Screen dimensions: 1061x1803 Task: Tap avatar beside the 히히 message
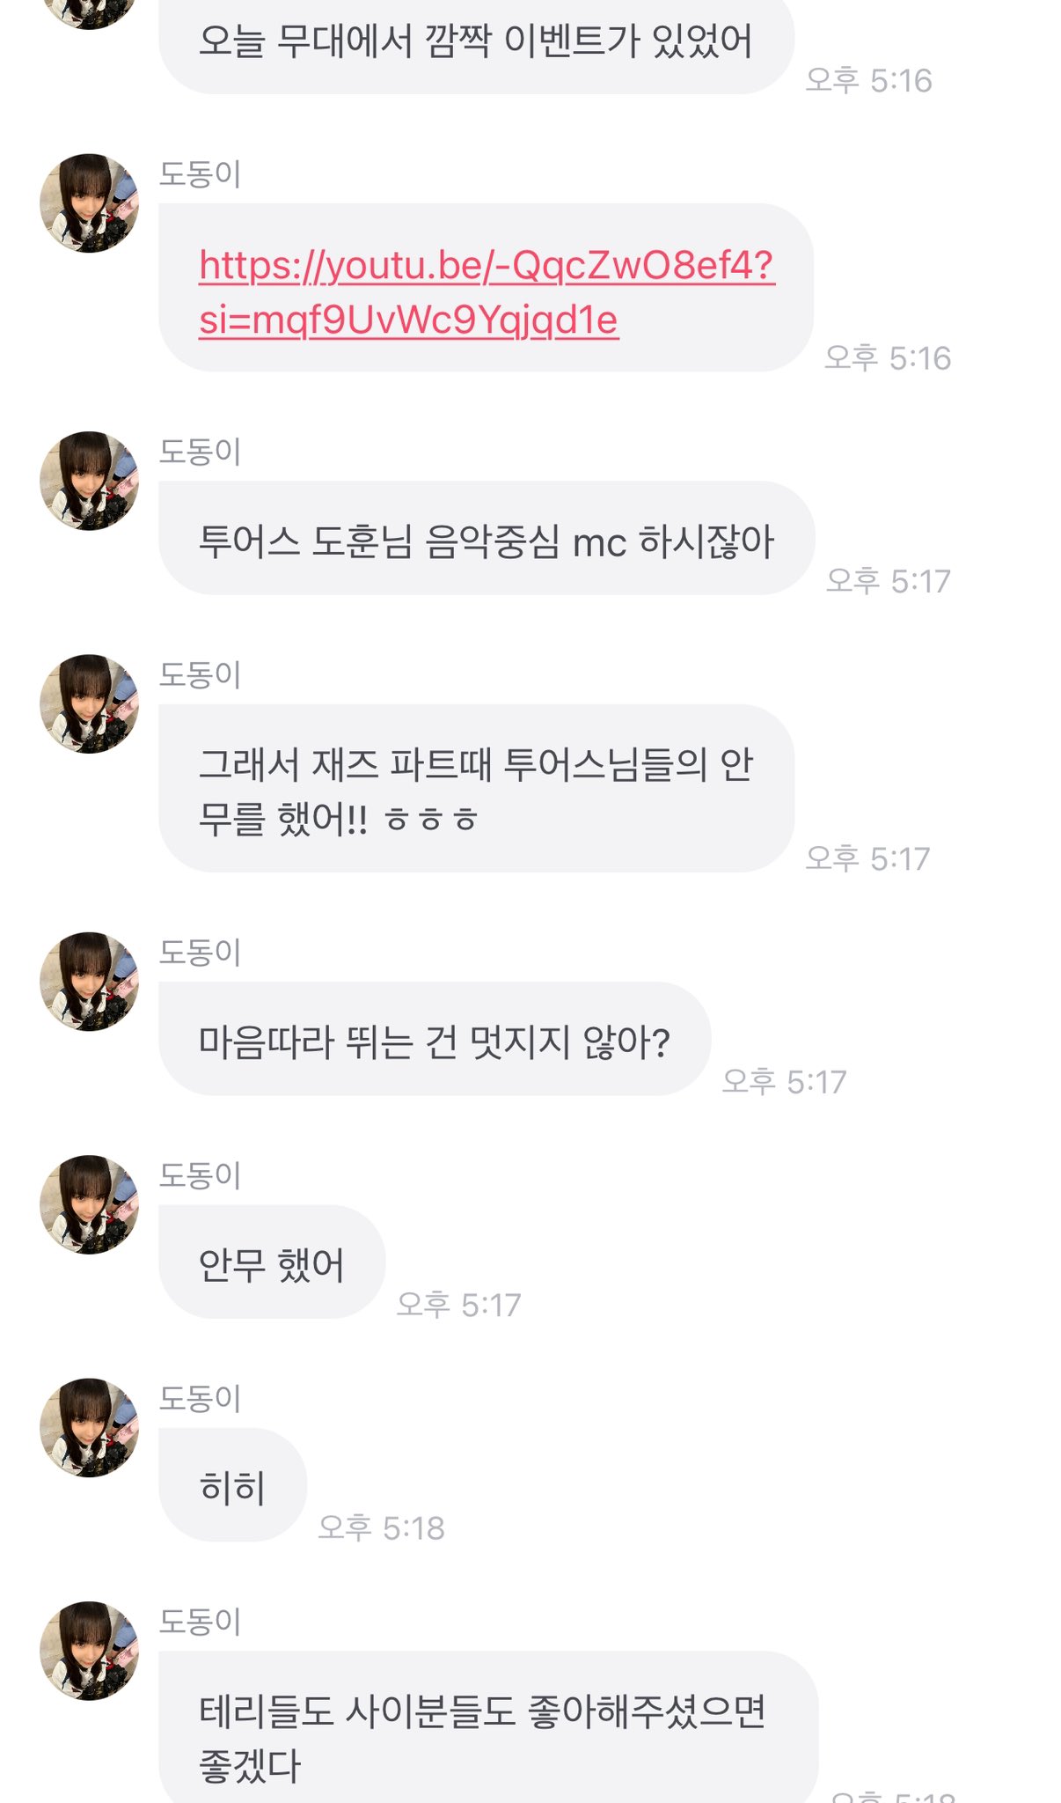(90, 1427)
